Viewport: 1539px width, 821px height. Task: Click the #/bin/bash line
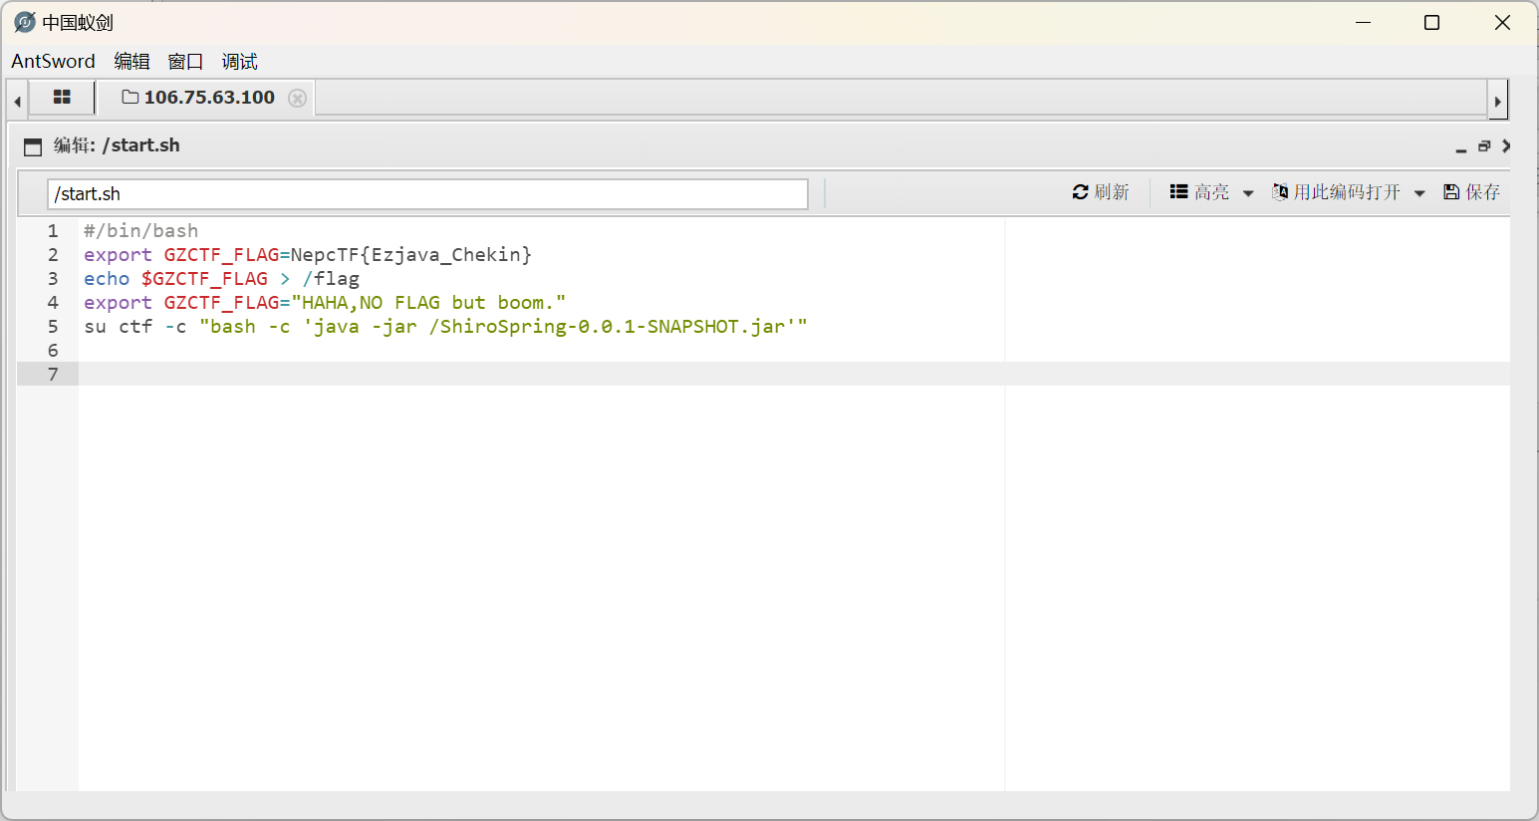tap(140, 230)
